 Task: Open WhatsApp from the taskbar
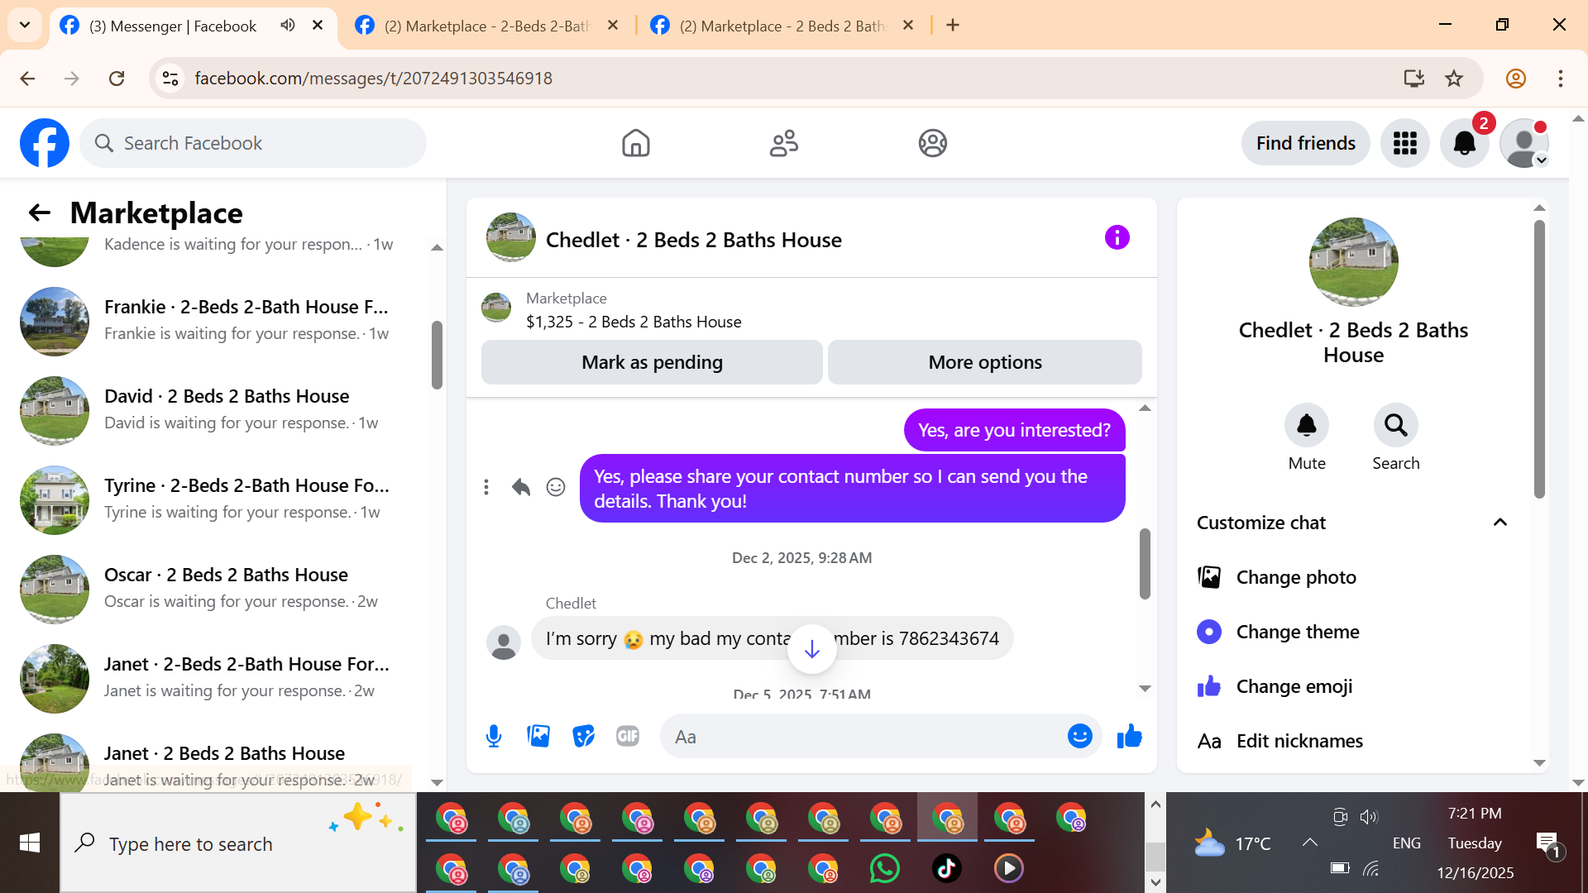click(884, 868)
